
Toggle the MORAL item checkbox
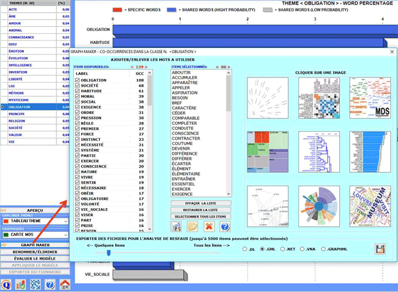pos(77,96)
